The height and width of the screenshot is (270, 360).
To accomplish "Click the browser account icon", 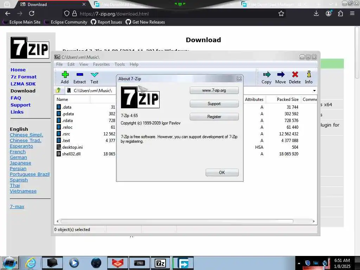I will (329, 14).
